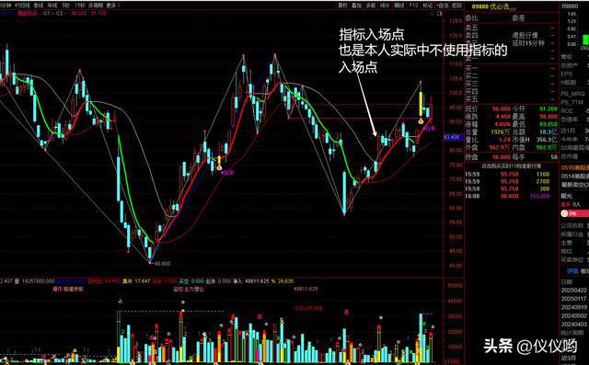589x365 pixels.
Task: Click the circled marker under the yellow candle
Action: [x=421, y=121]
